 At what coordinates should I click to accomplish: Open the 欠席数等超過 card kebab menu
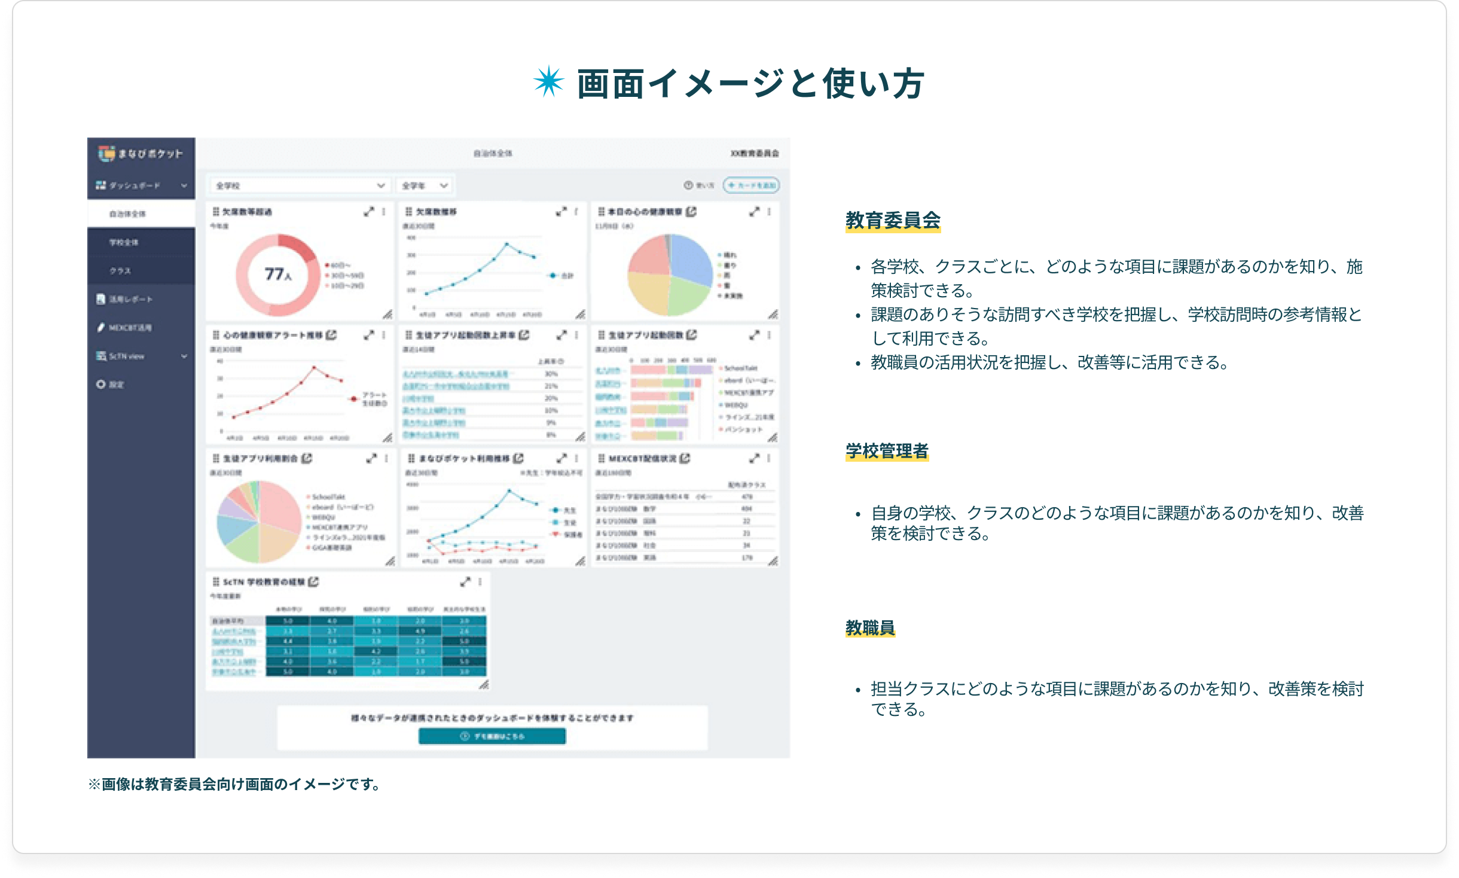point(384,212)
